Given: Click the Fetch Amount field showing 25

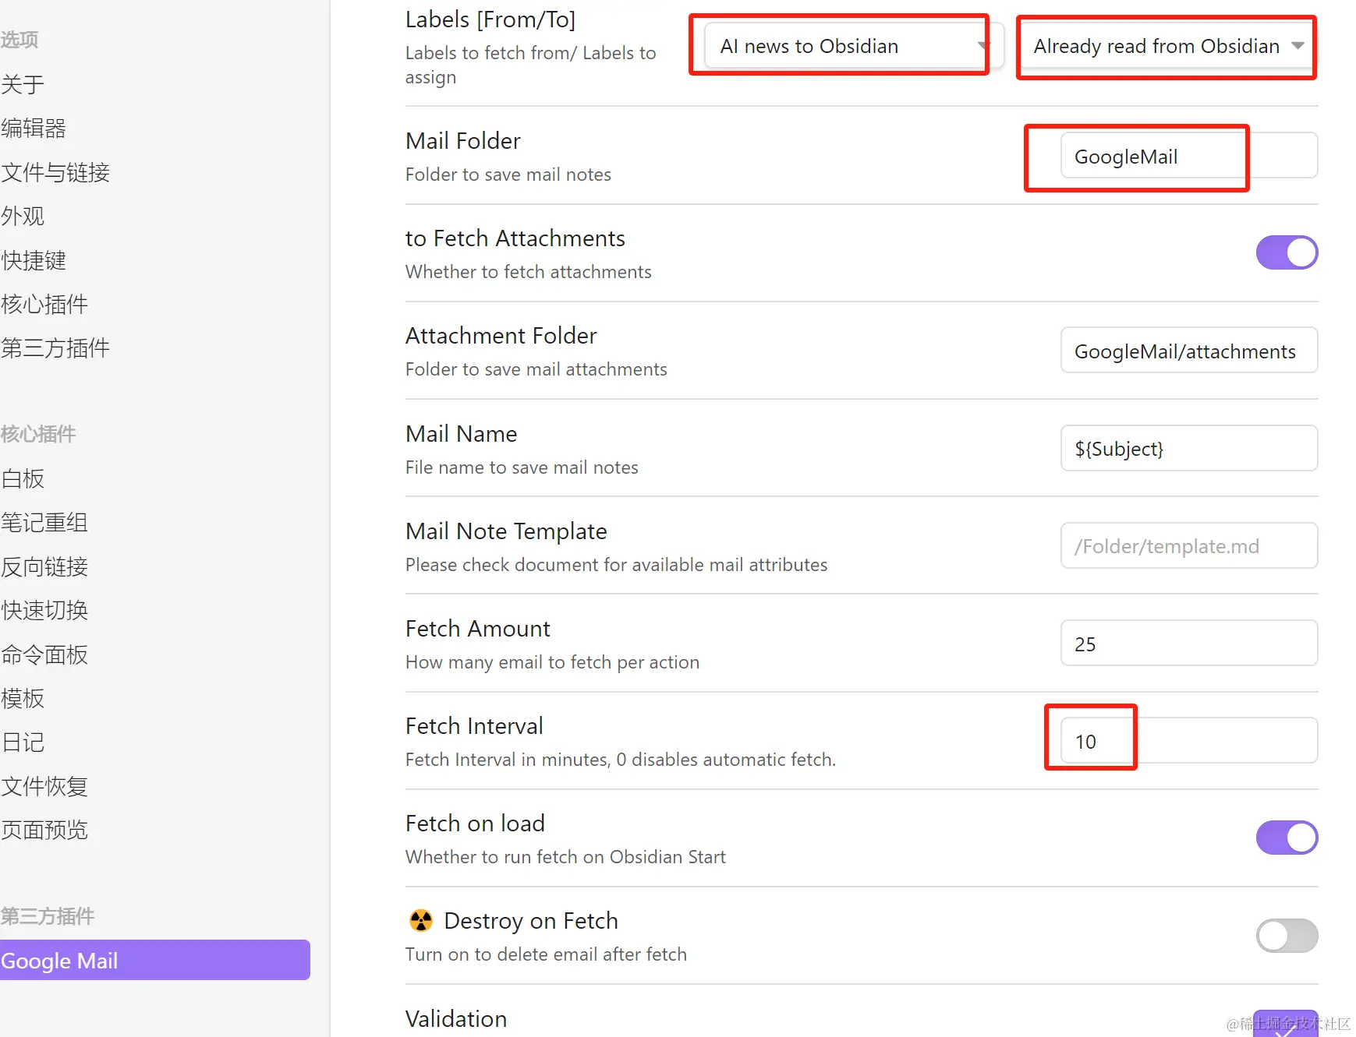Looking at the screenshot, I should [1188, 643].
